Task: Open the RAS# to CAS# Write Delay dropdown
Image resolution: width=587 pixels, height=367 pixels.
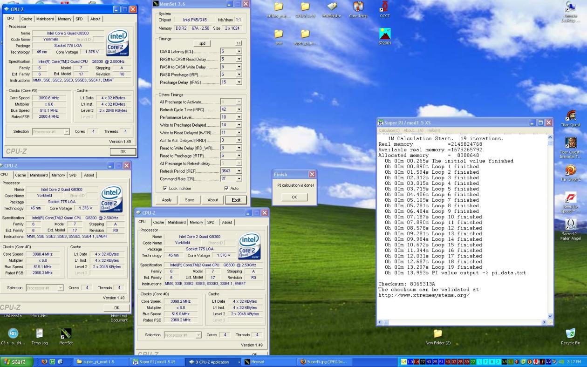Action: coord(239,67)
